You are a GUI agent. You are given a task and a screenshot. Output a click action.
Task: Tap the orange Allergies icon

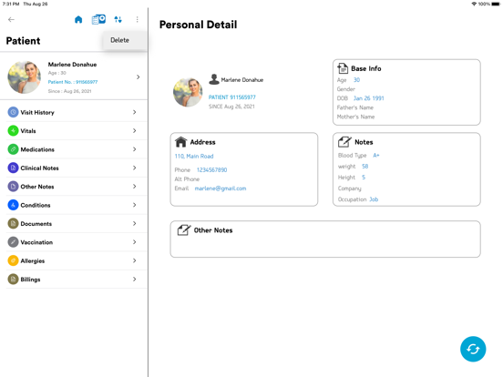(x=13, y=260)
